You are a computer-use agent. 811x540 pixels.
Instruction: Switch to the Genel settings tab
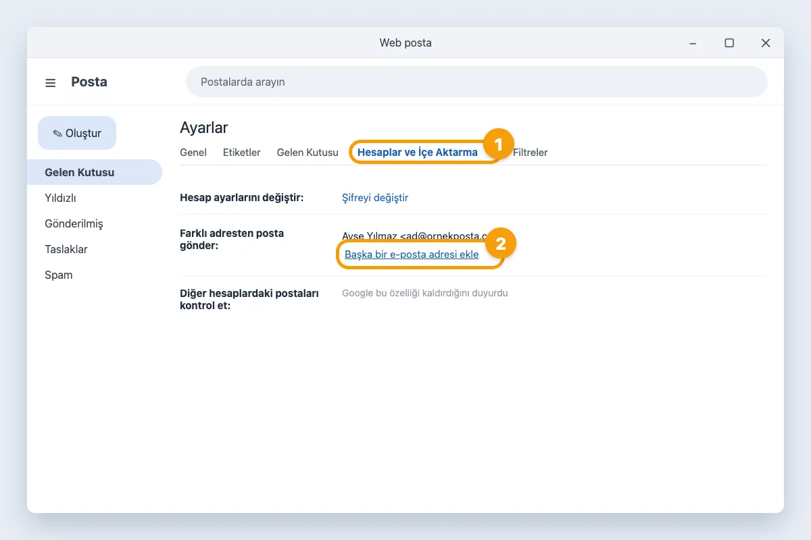click(193, 153)
